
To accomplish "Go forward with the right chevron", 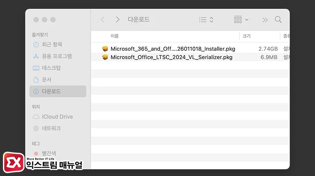I will click(x=118, y=20).
